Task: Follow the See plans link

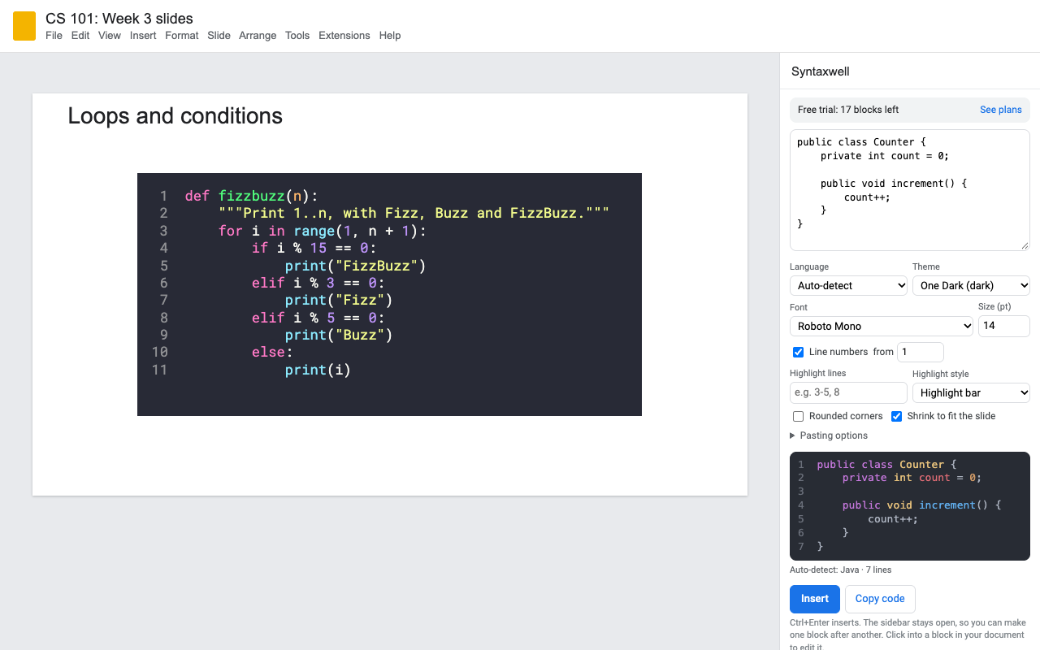Action: (x=1001, y=110)
